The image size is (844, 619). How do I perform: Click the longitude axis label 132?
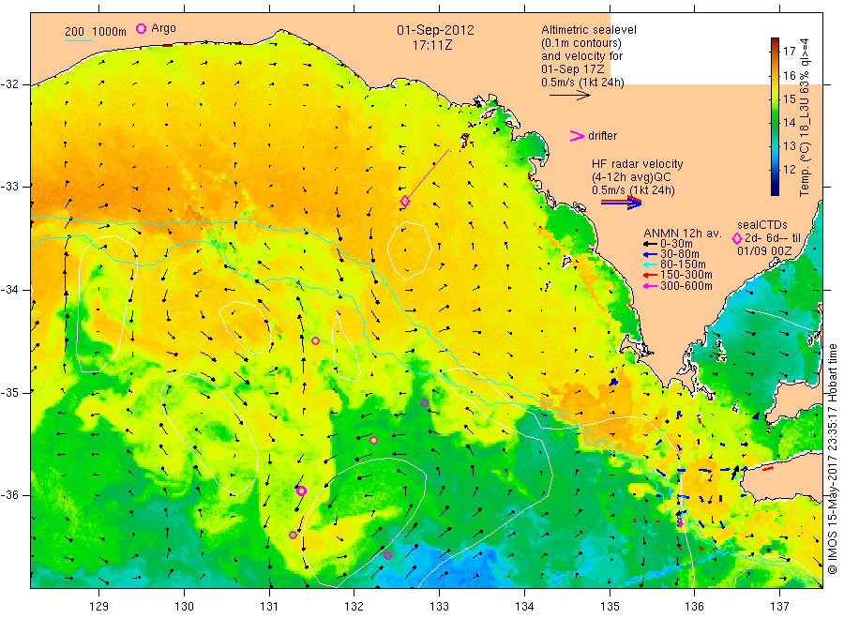(x=354, y=607)
